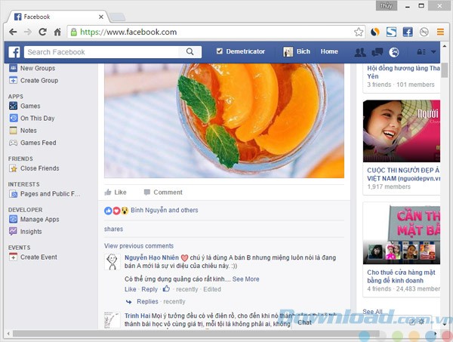453x342 pixels.
Task: Click Bich's profile picture in the top bar
Action: click(x=288, y=51)
